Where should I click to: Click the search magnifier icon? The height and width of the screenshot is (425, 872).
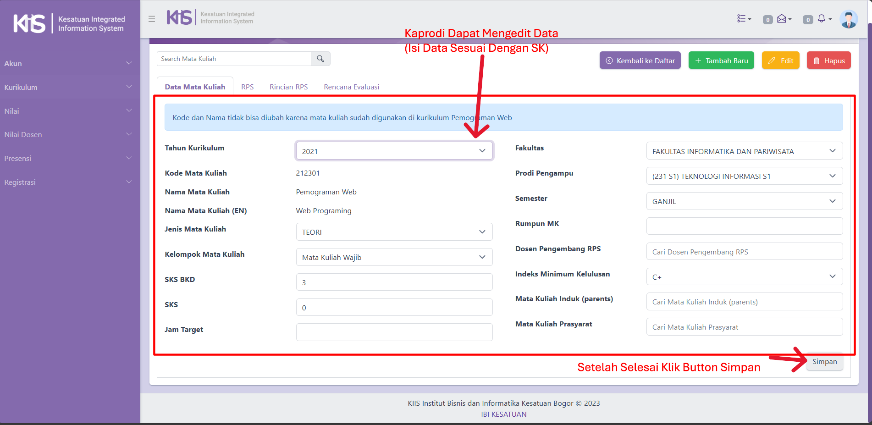tap(320, 59)
